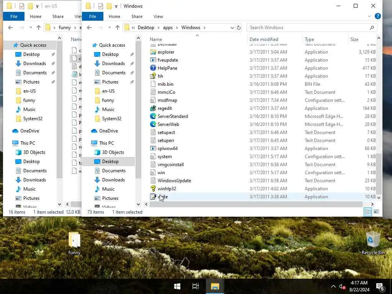The image size is (392, 294).
Task: Select the setuperr text document
Action: [166, 140]
